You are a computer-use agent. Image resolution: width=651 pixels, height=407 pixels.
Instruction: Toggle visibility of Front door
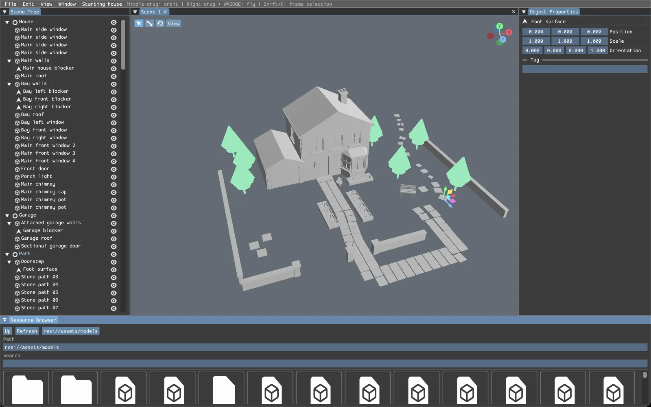click(x=114, y=169)
